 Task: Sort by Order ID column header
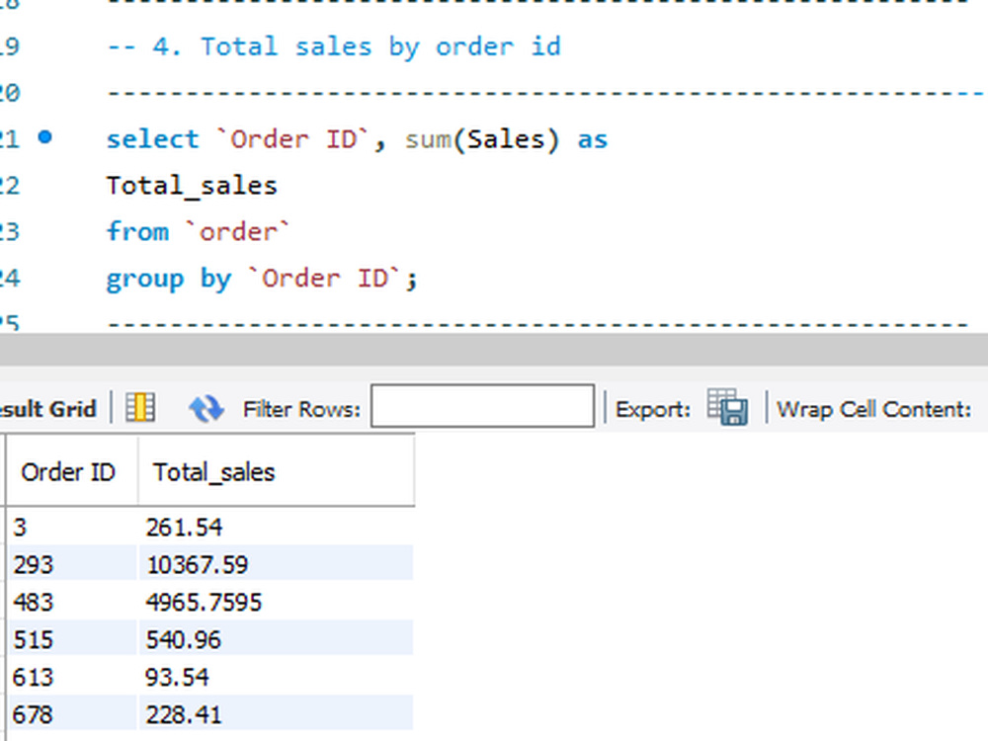coord(72,471)
